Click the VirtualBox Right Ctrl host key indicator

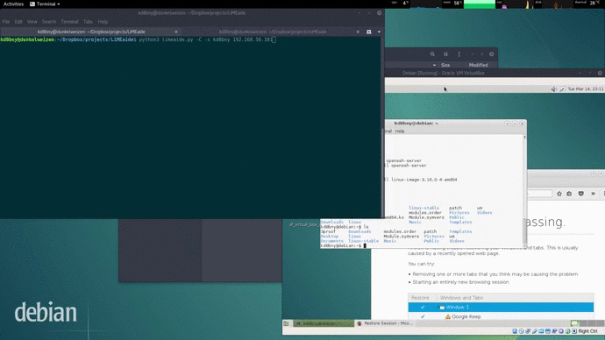(x=587, y=331)
